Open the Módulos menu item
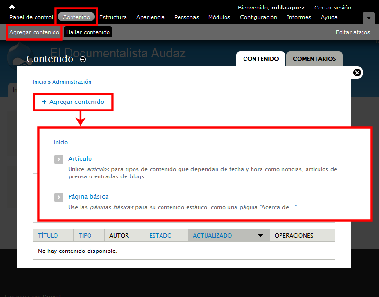The image size is (379, 297). (x=219, y=17)
